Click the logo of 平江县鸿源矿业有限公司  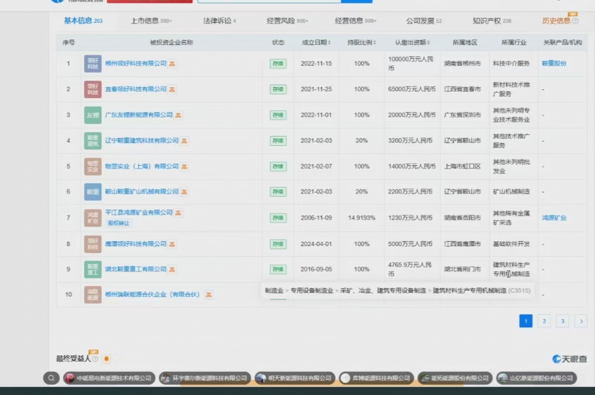(93, 218)
